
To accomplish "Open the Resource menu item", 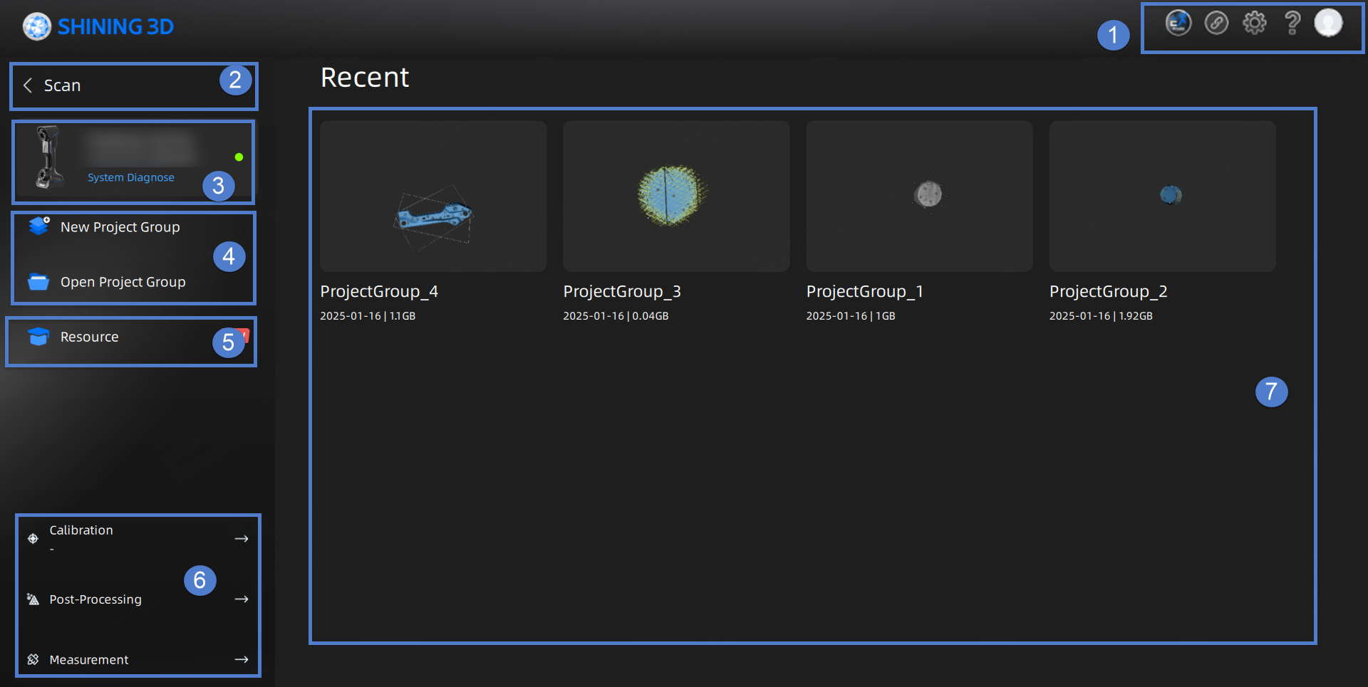I will (89, 337).
